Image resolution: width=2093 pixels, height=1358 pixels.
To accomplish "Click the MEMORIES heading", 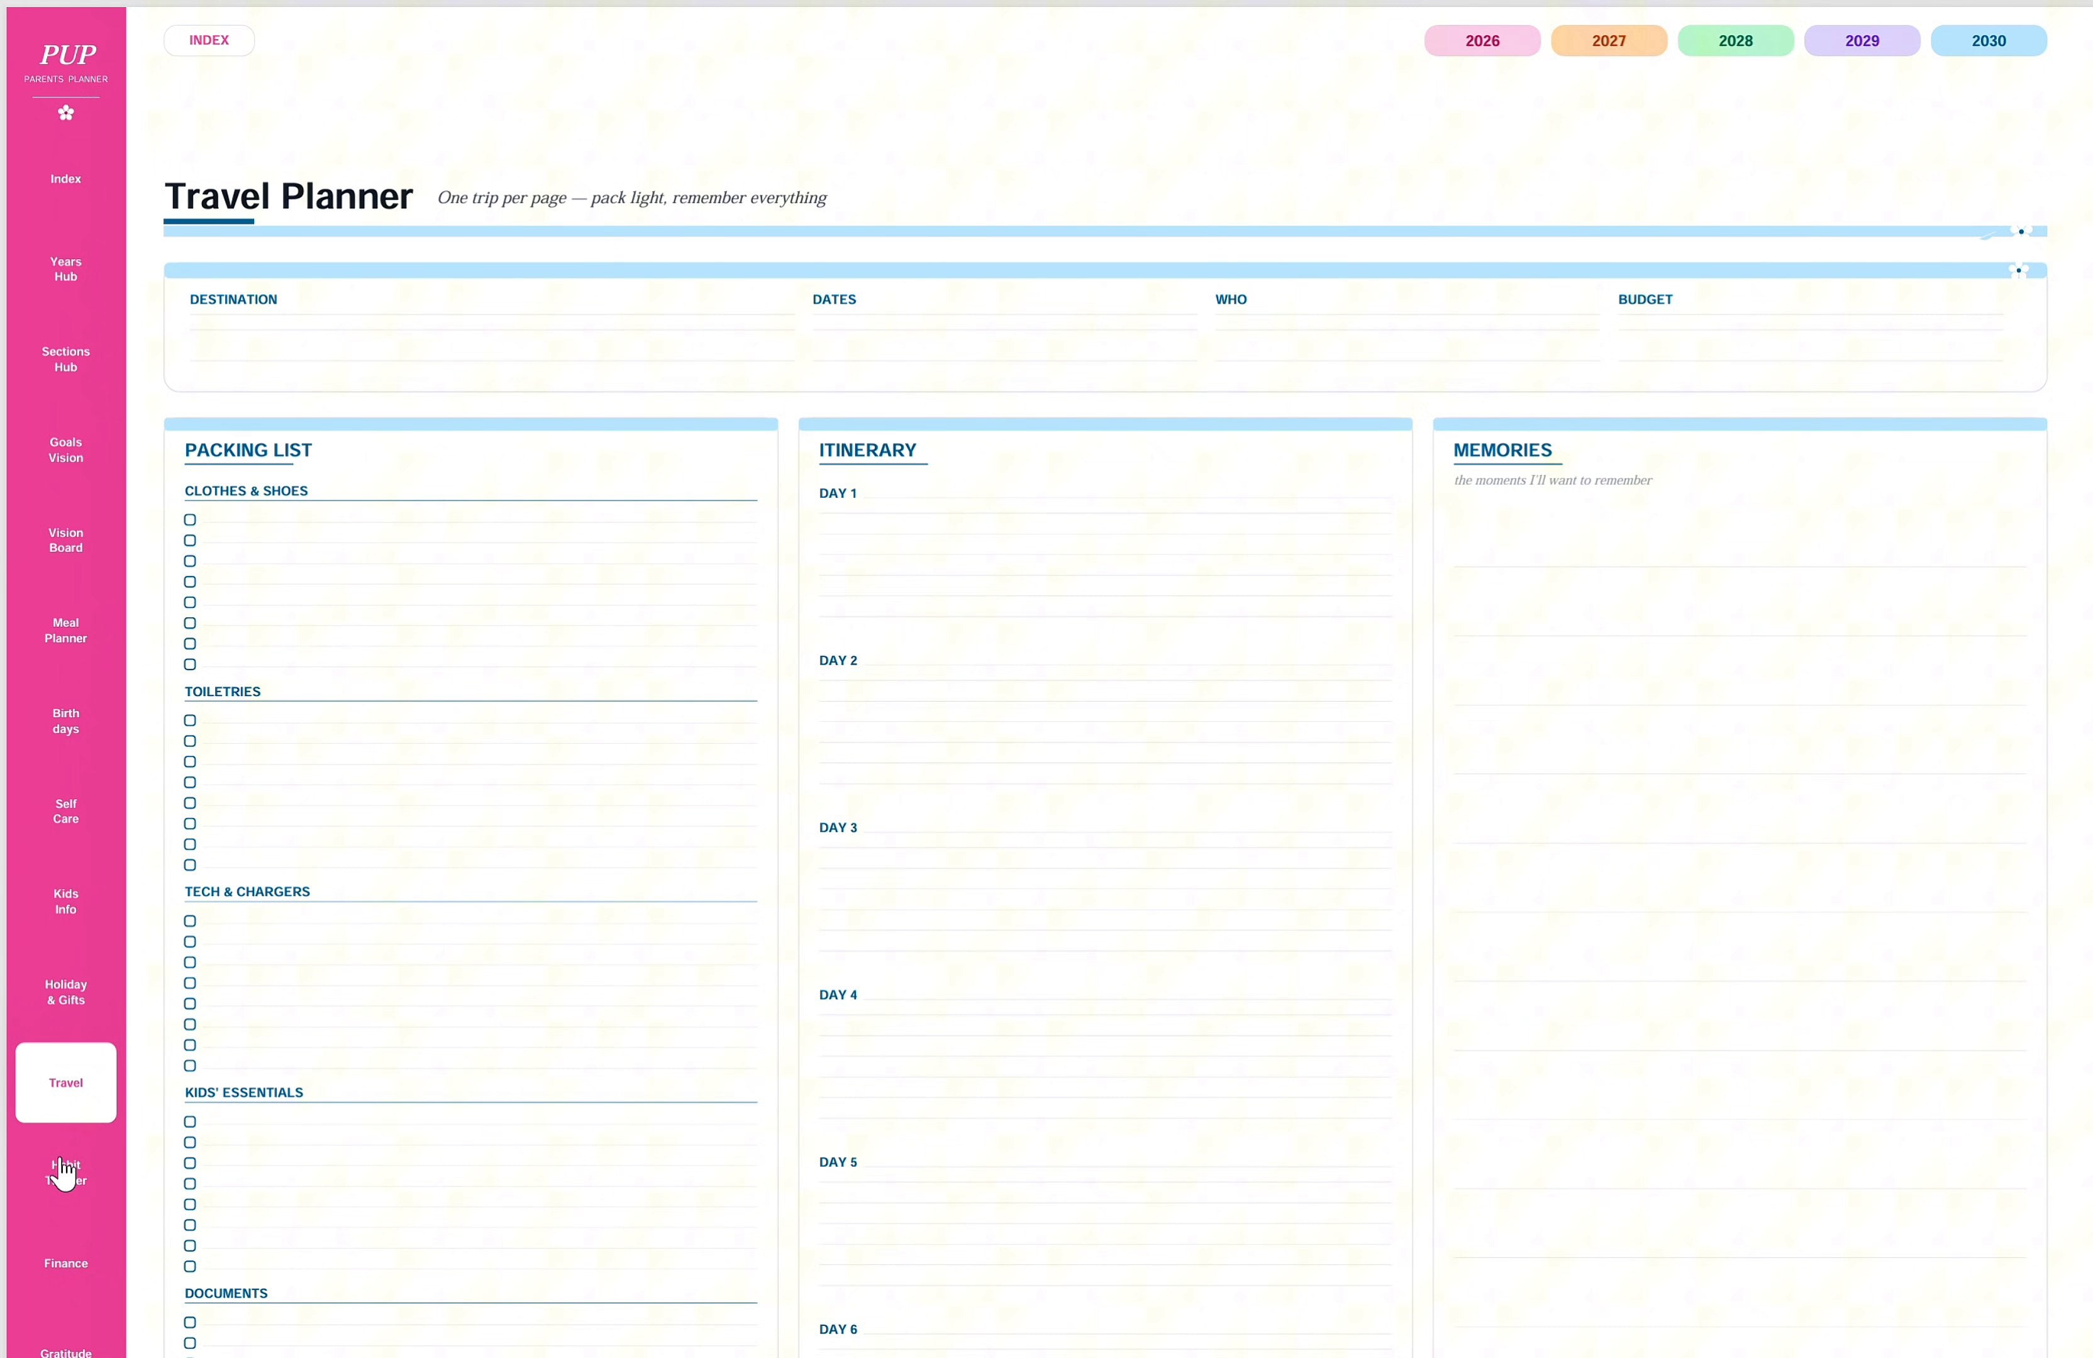I will coord(1502,451).
